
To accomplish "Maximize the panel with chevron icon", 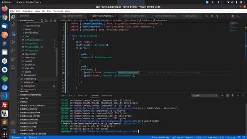I will tap(238, 95).
